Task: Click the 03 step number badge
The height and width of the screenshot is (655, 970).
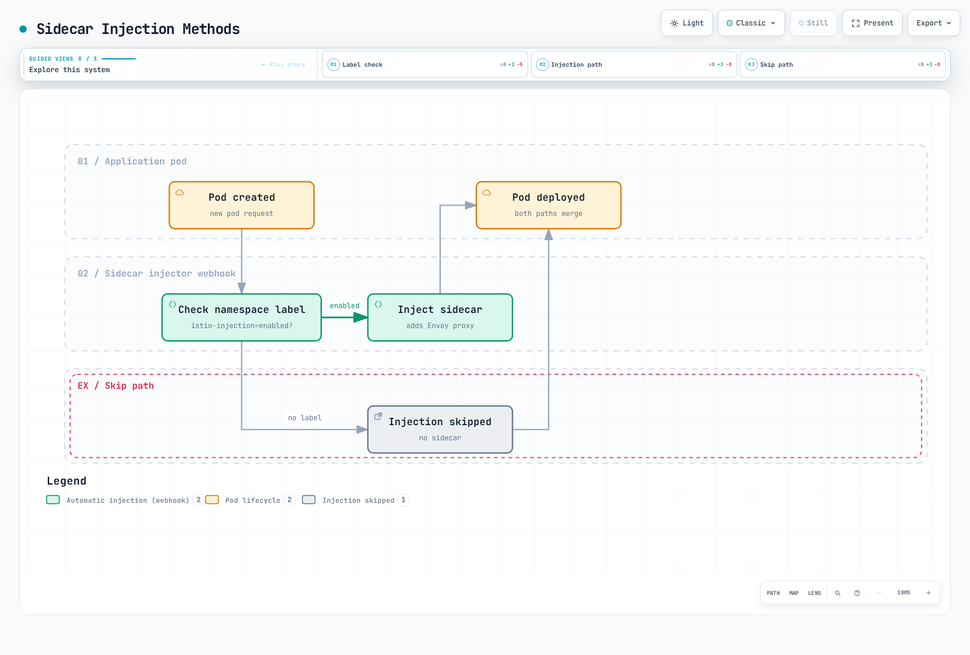Action: tap(751, 64)
